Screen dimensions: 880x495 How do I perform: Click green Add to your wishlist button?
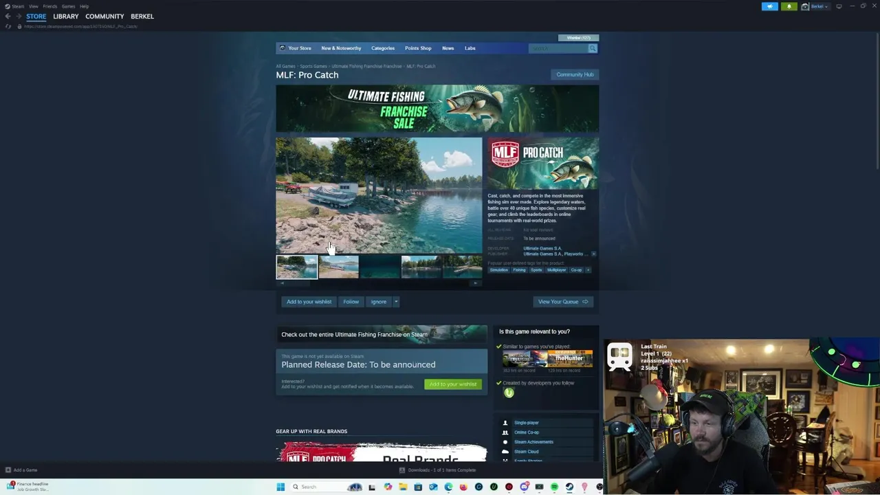(x=453, y=384)
